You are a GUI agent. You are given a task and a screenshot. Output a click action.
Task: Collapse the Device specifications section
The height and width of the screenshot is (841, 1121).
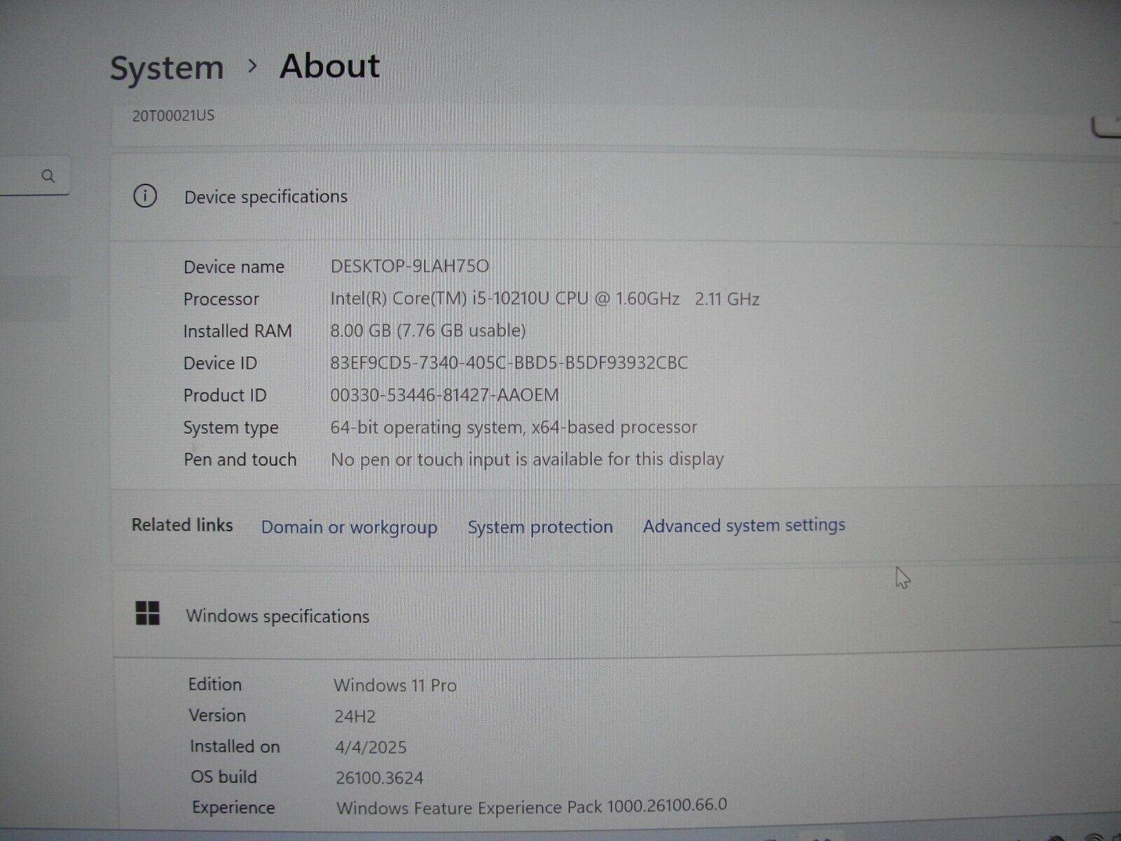1107,197
